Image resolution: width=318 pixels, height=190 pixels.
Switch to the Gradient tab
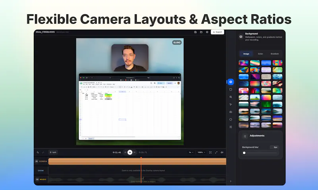tap(275, 54)
